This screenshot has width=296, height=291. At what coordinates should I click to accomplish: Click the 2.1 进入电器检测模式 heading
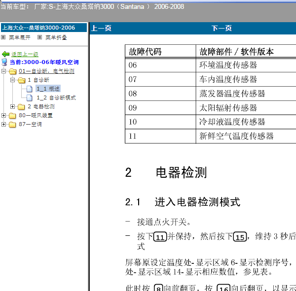pyautogui.click(x=183, y=202)
